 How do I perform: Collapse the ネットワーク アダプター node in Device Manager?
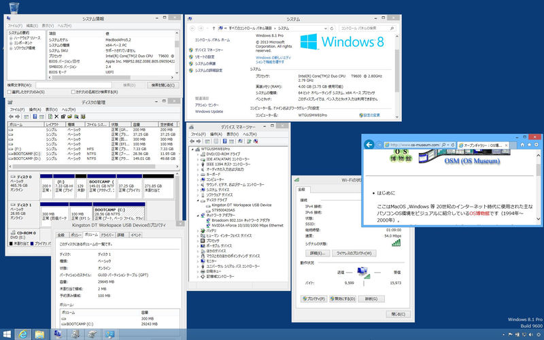click(198, 216)
